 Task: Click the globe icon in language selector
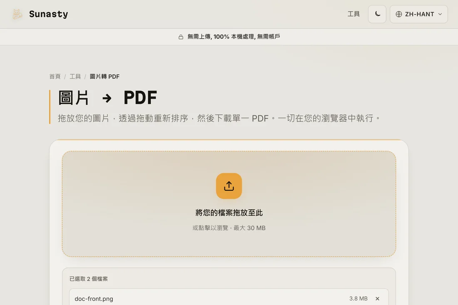(399, 14)
